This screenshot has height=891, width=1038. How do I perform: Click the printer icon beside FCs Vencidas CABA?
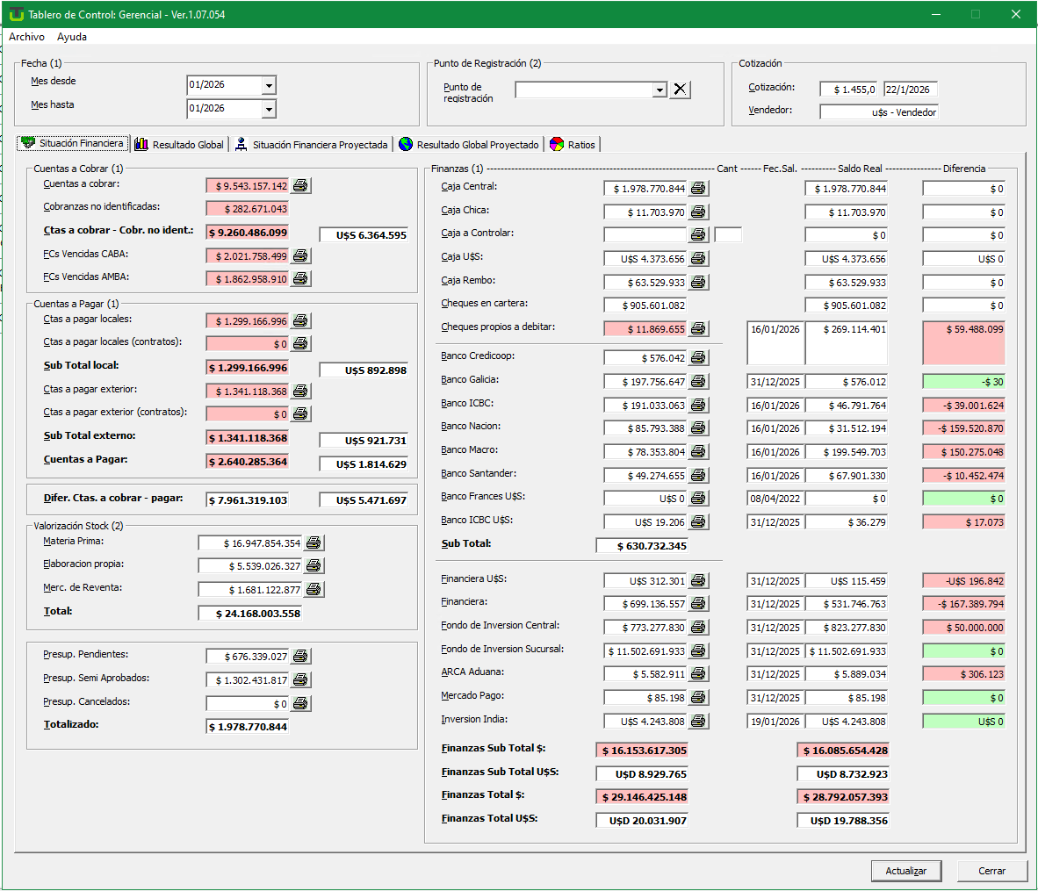(300, 256)
